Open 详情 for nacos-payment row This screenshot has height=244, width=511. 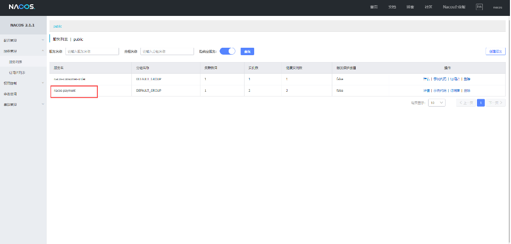click(426, 91)
